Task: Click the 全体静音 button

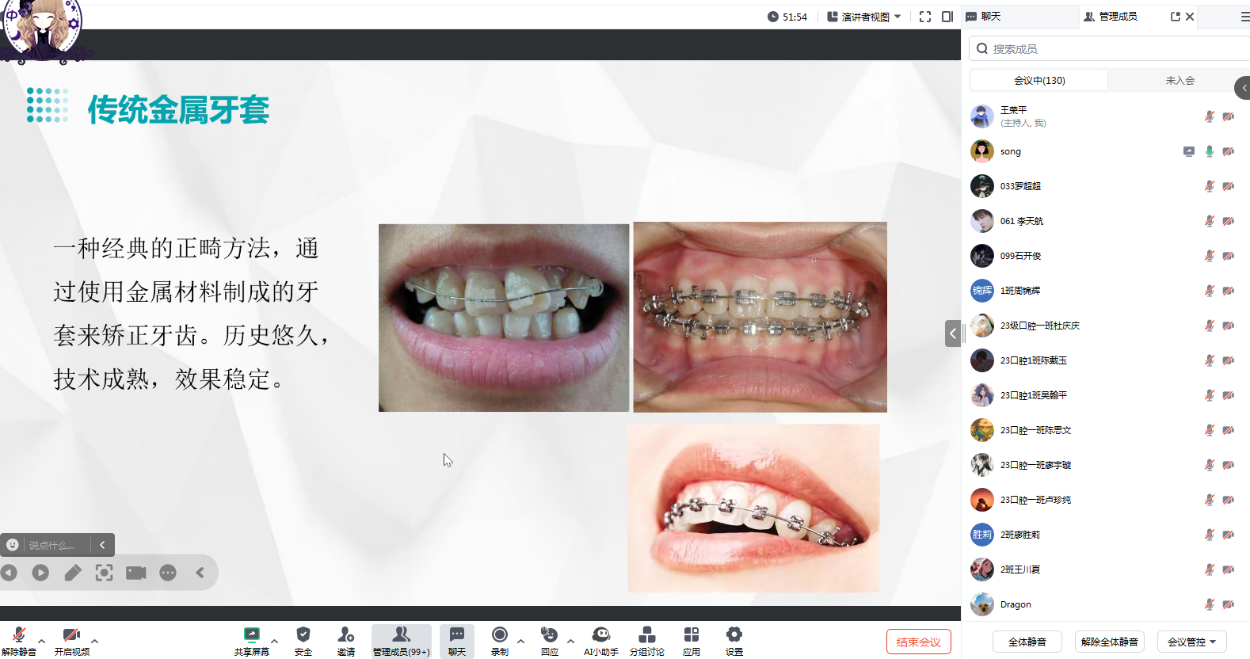Action: click(x=1027, y=642)
